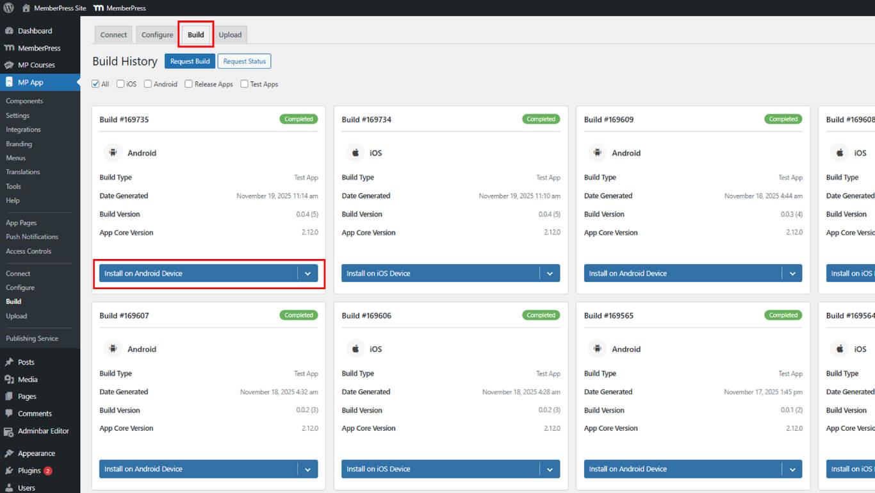Click the Comments bubble icon

pos(9,414)
